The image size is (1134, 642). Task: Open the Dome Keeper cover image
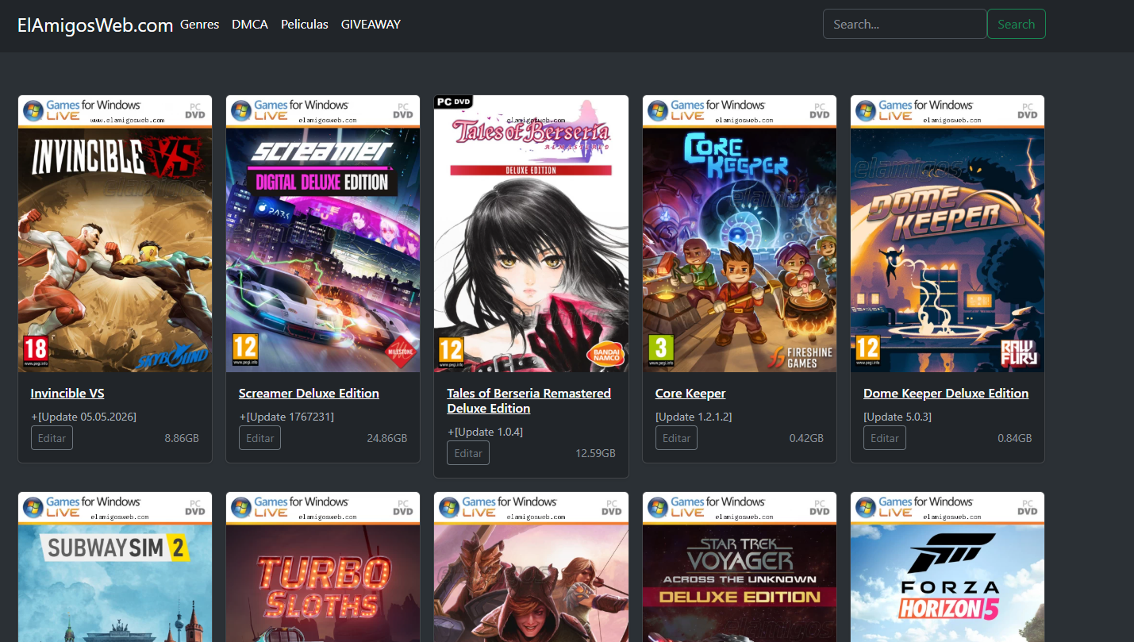pos(948,234)
